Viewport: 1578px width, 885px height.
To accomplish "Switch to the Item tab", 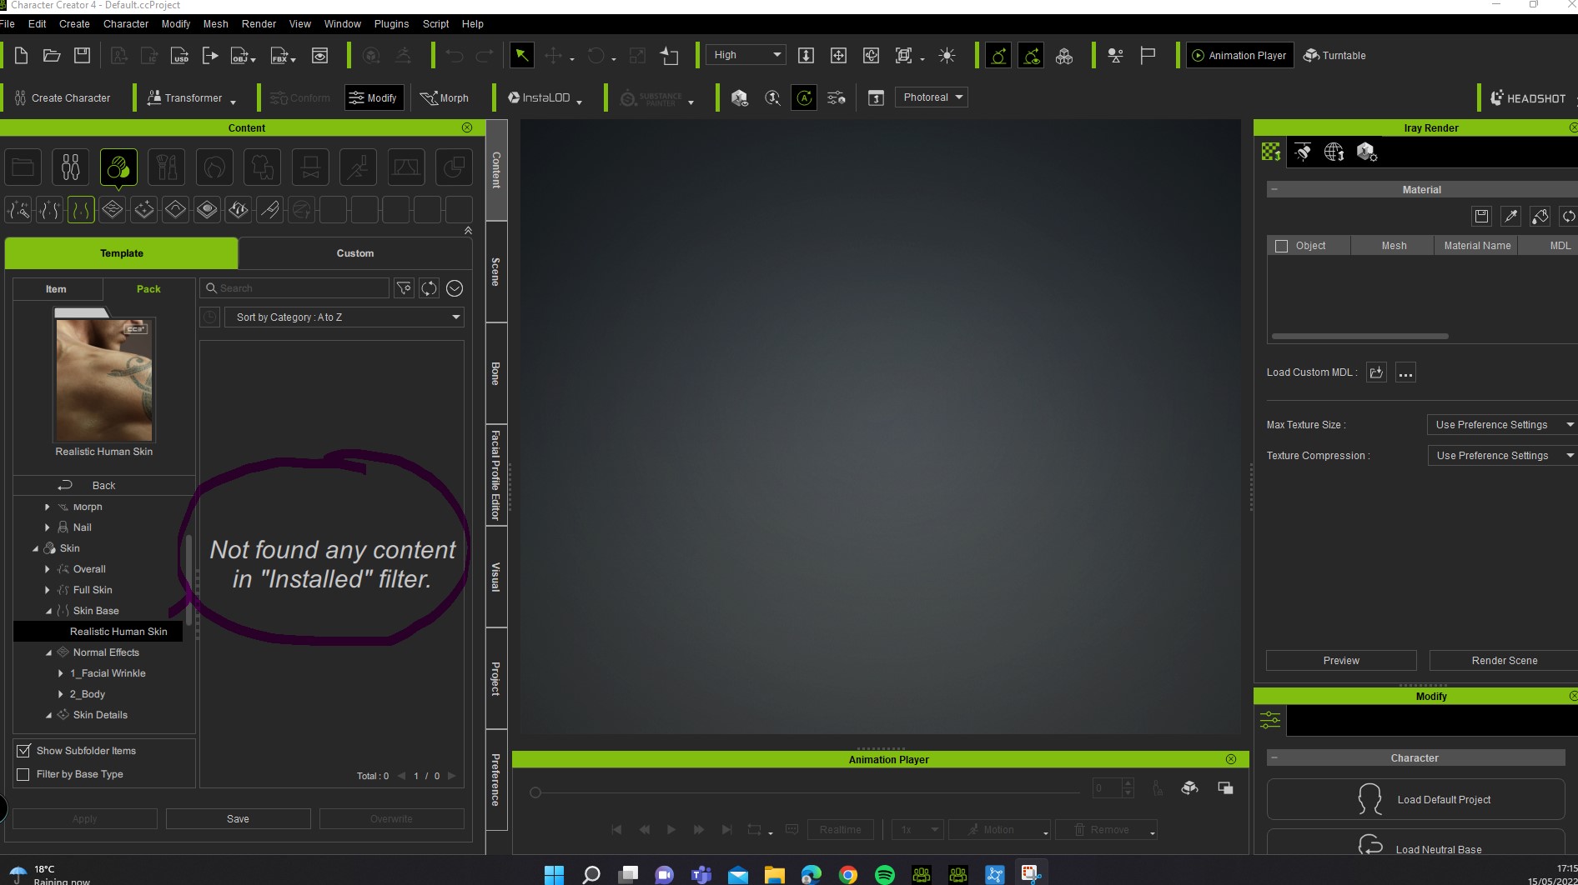I will (56, 289).
